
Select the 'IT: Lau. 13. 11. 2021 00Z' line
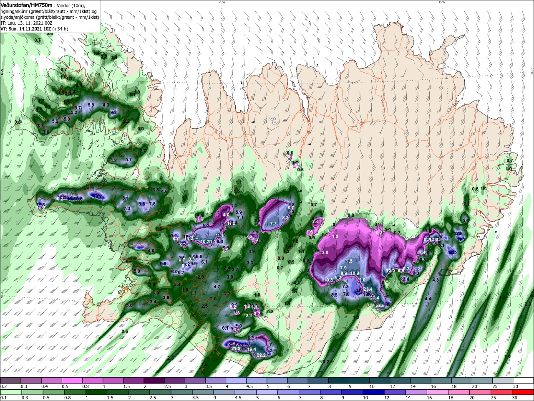(25, 23)
